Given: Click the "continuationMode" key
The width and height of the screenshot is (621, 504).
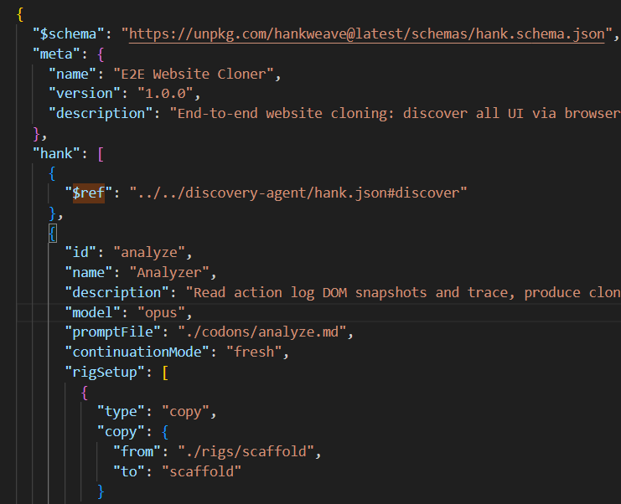Looking at the screenshot, I should pyautogui.click(x=137, y=352).
